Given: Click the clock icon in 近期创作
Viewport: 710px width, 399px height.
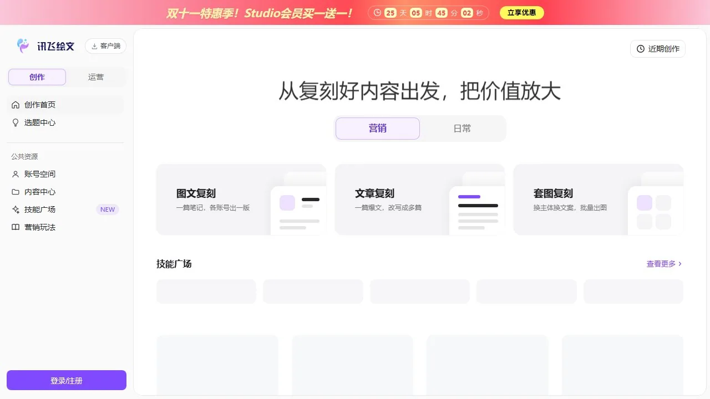Looking at the screenshot, I should (x=641, y=49).
